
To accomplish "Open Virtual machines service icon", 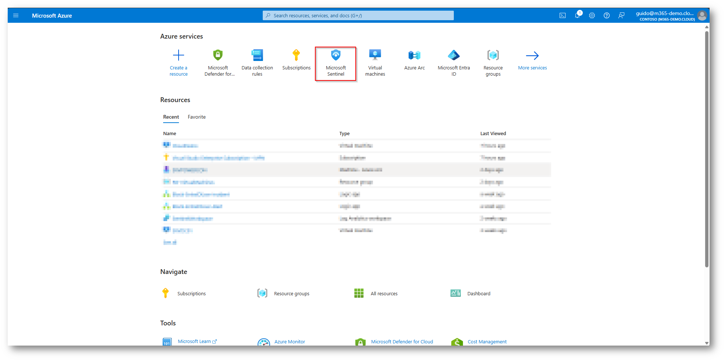I will point(375,55).
